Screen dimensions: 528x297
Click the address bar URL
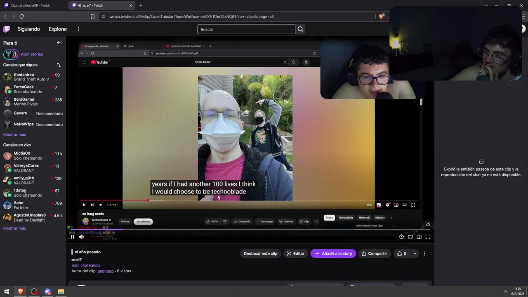[x=191, y=16]
